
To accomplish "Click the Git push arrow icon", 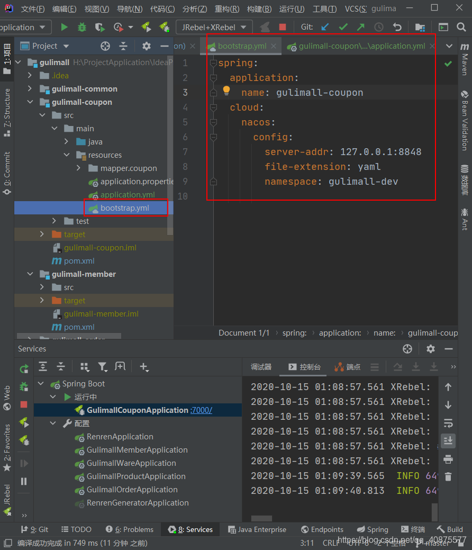I will (x=360, y=27).
